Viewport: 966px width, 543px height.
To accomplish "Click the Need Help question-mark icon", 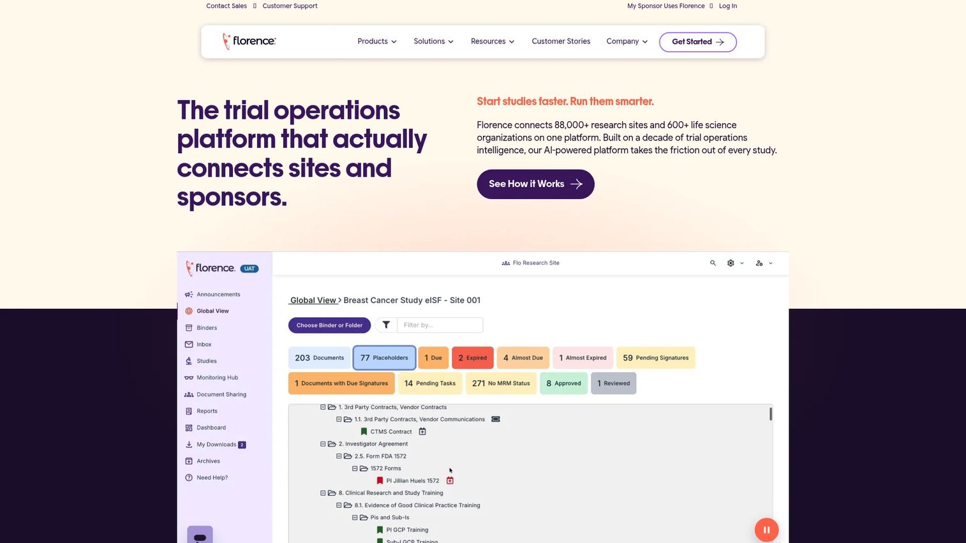I will [x=189, y=478].
